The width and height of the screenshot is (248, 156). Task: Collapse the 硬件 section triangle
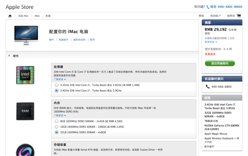click(9, 56)
